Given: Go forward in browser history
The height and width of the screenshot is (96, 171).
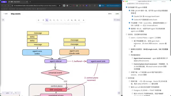Looking at the screenshot, I should 5,6.
